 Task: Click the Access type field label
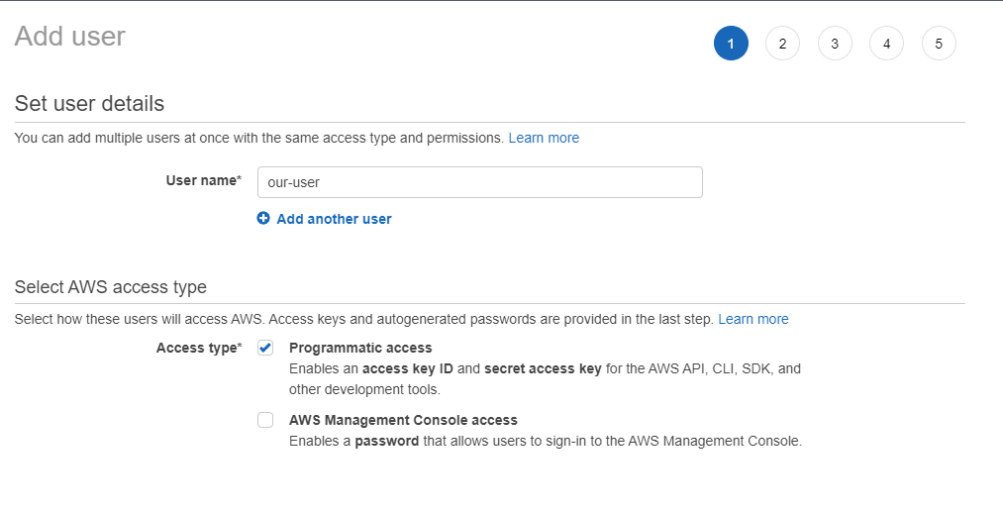[x=198, y=348]
